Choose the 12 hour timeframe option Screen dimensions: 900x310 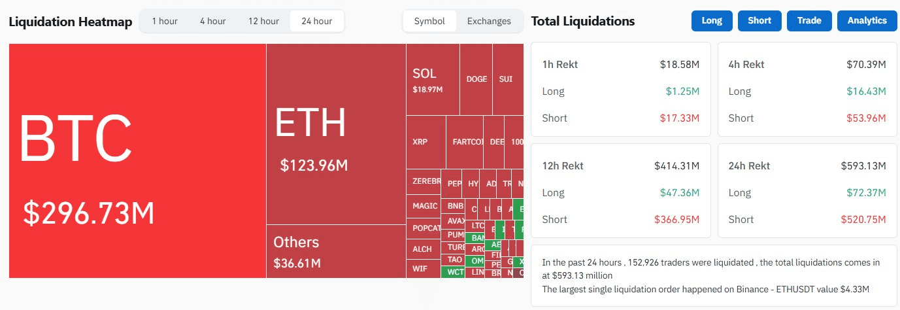(x=263, y=21)
